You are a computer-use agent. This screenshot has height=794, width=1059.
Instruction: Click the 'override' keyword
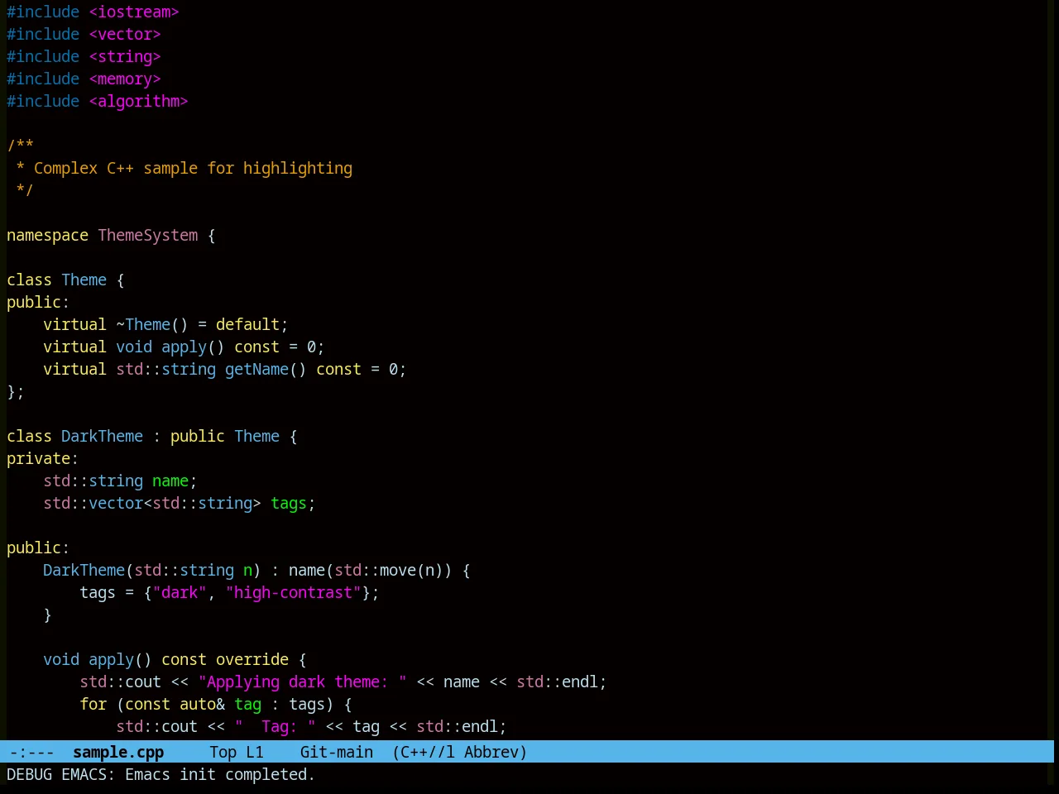point(252,659)
